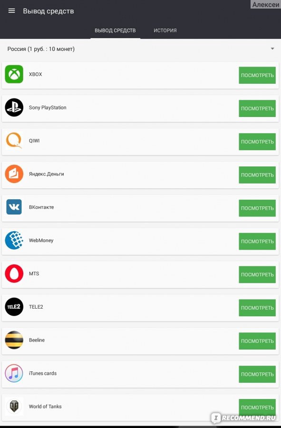The width and height of the screenshot is (281, 428).
Task: Tap the iTunes cards music note icon
Action: [14, 373]
